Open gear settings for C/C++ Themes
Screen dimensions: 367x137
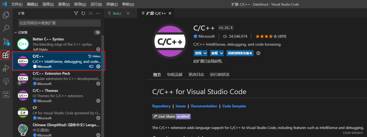pyautogui.click(x=98, y=101)
